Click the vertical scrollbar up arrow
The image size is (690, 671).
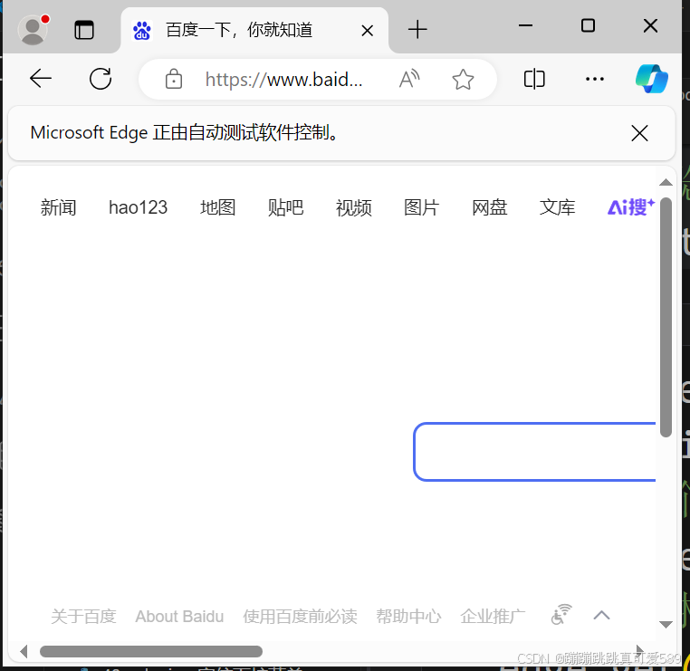[666, 182]
